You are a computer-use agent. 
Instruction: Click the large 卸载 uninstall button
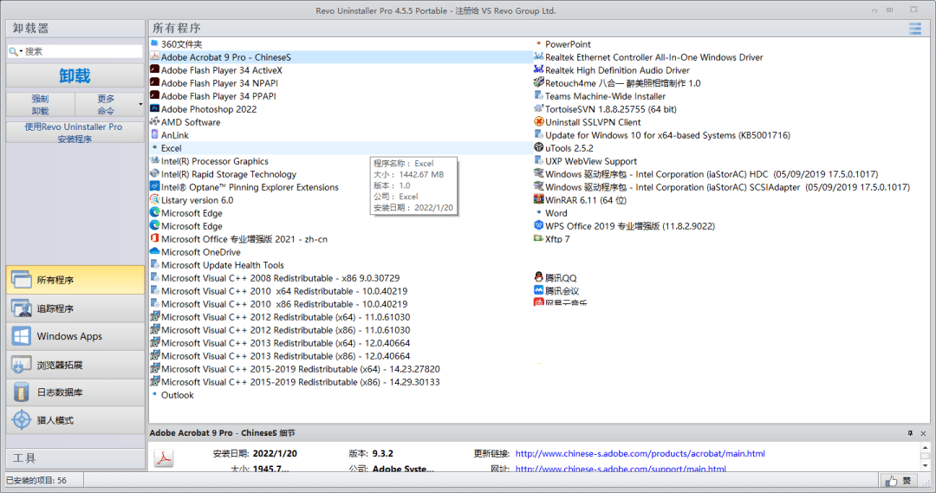click(75, 75)
